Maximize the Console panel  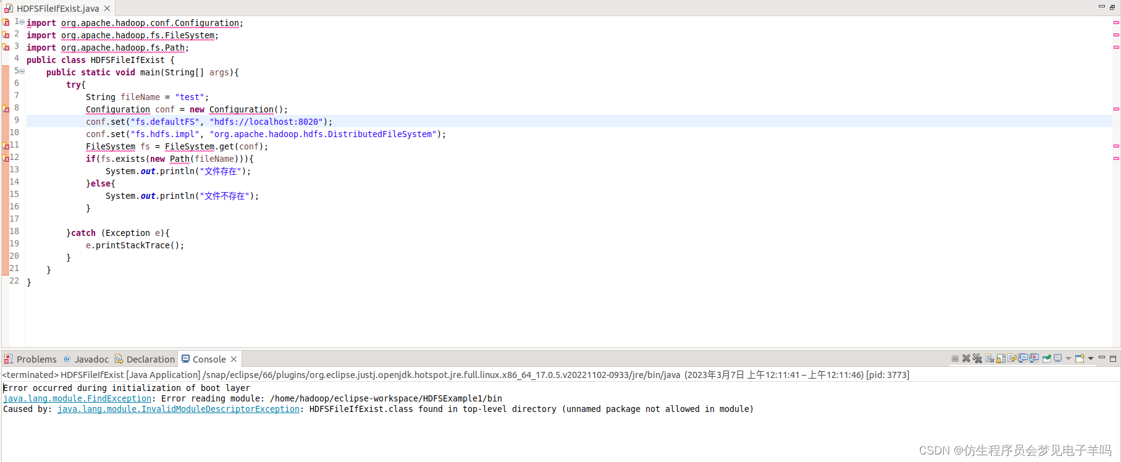click(1113, 359)
